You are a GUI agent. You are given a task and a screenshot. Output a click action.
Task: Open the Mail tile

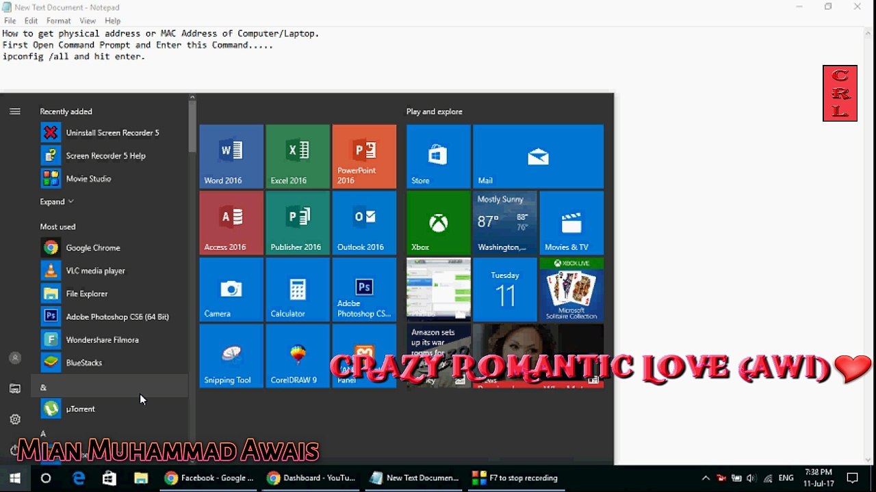tap(538, 156)
